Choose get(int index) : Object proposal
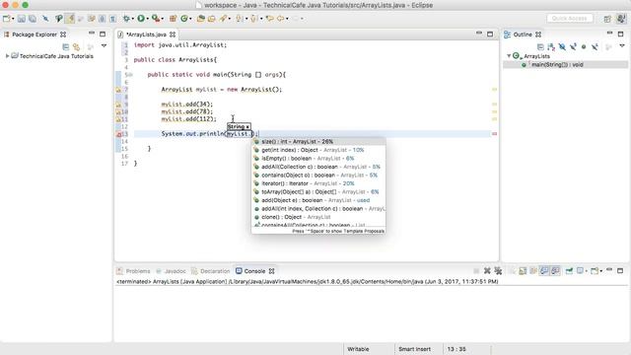Screen dimensions: 631x355 pos(317,150)
